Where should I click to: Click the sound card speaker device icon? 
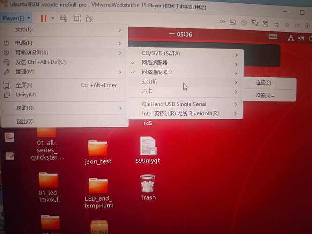[x=287, y=25]
